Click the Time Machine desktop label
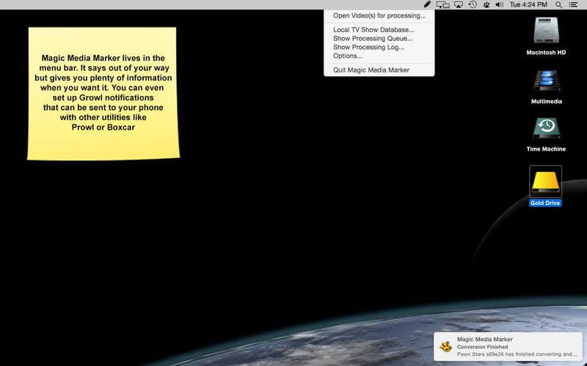This screenshot has height=366, width=587. (546, 149)
